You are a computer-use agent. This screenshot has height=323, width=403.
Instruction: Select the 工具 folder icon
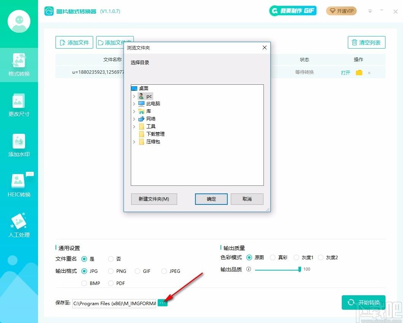point(141,127)
